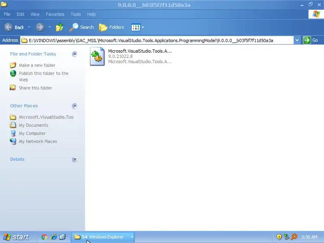
Task: Click the Windows Start button
Action: pos(16,237)
